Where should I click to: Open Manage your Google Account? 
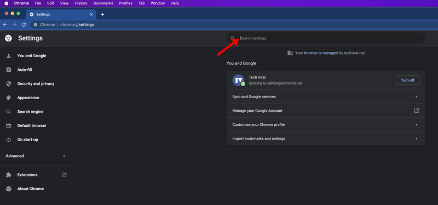coord(326,111)
